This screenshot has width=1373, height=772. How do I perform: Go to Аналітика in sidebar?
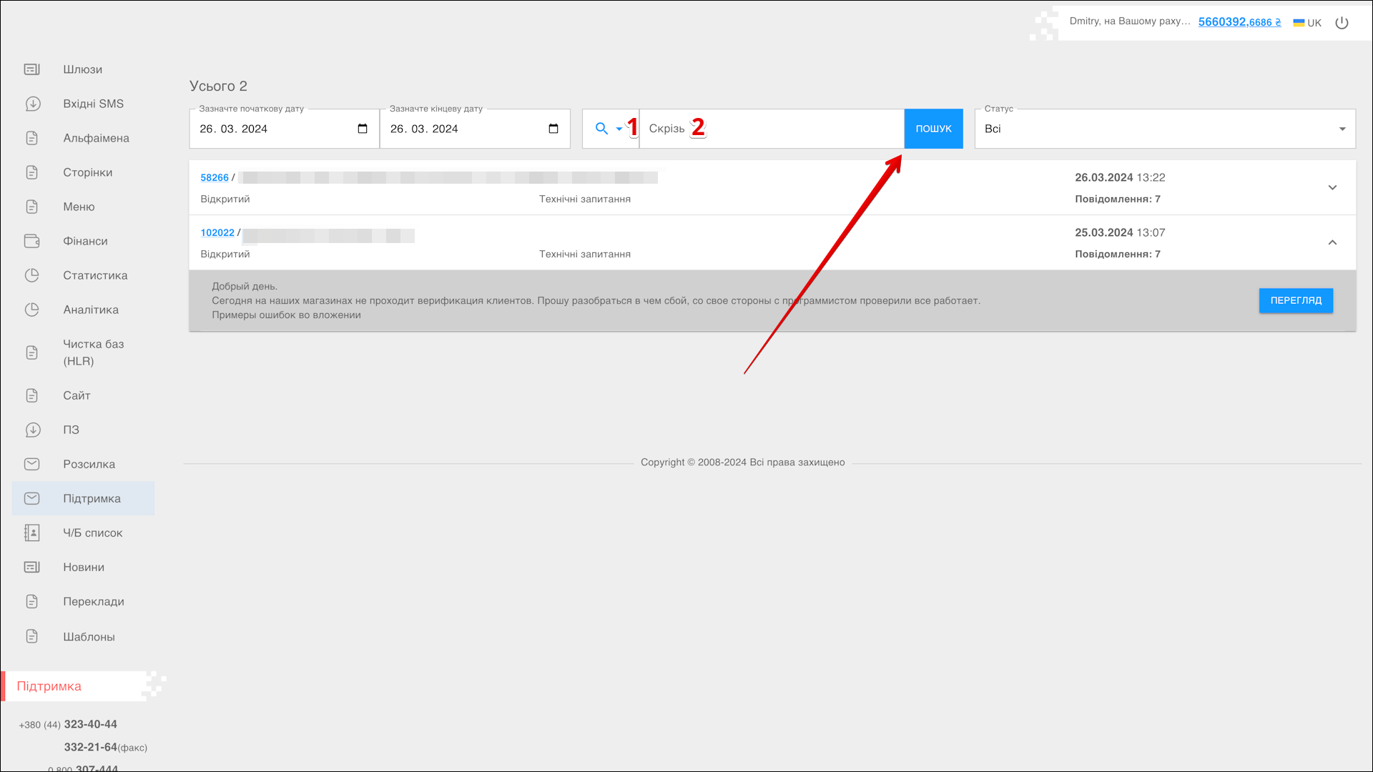tap(90, 310)
